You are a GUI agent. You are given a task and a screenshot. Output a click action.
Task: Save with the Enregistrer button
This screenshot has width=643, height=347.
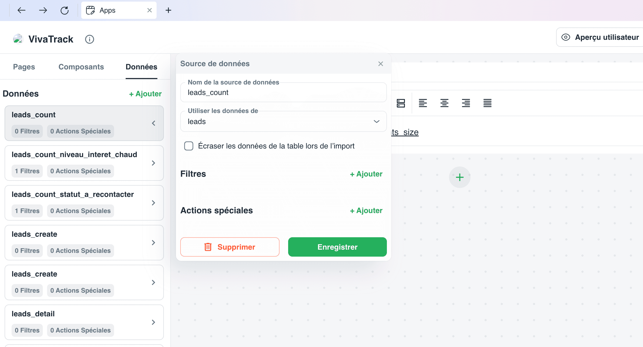point(337,247)
